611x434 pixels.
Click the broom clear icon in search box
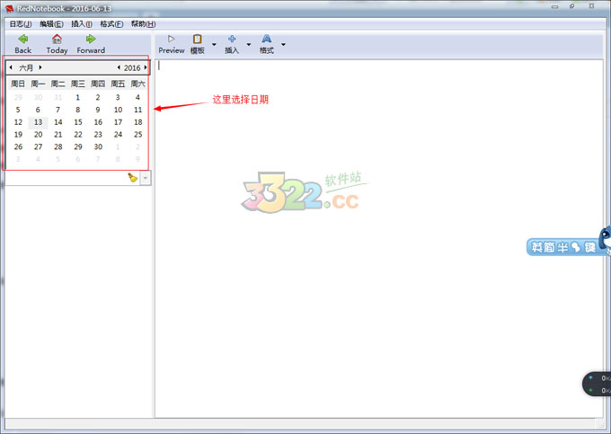coord(132,178)
